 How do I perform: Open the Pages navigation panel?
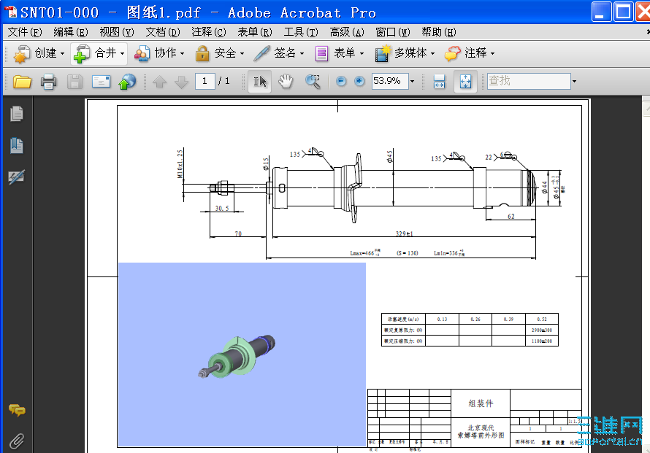click(x=16, y=113)
